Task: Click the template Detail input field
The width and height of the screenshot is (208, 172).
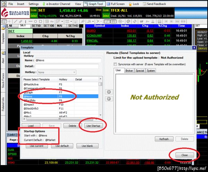Action: coord(67,66)
